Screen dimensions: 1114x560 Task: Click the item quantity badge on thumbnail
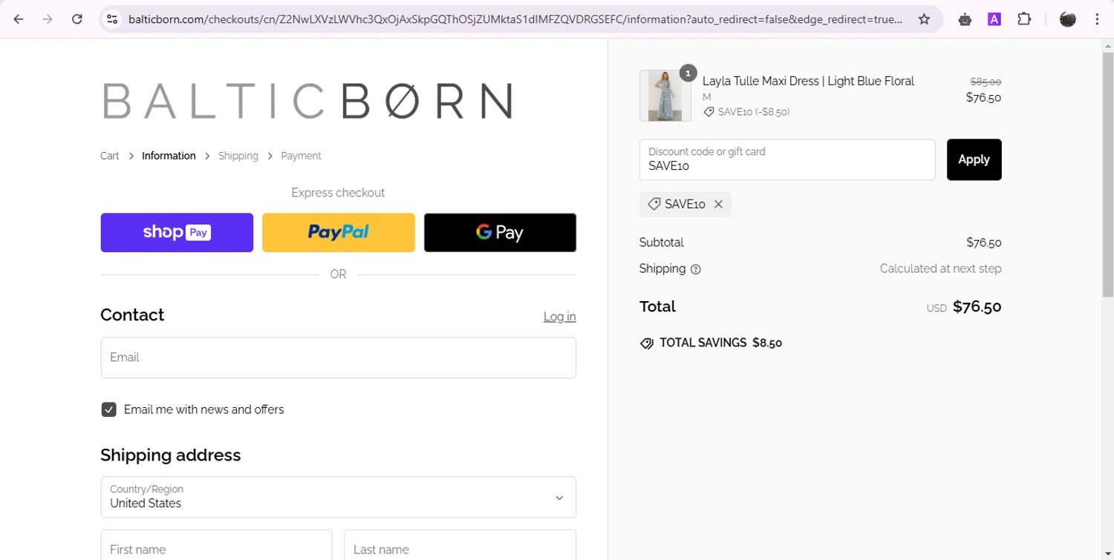688,73
